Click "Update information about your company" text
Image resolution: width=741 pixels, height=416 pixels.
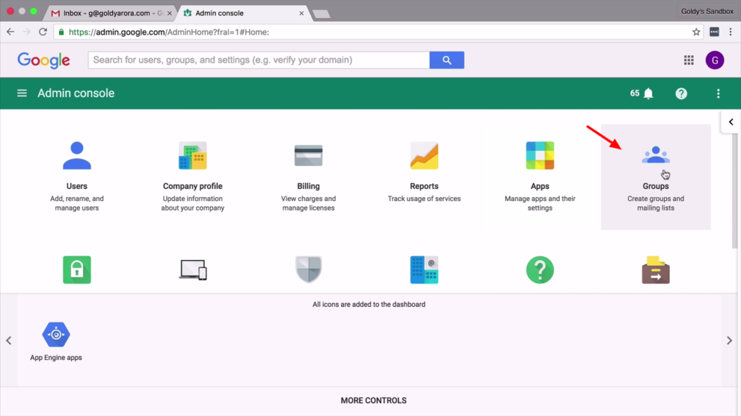pyautogui.click(x=192, y=203)
